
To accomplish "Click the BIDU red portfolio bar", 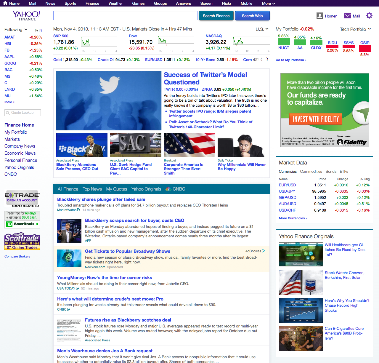I will [x=332, y=47].
